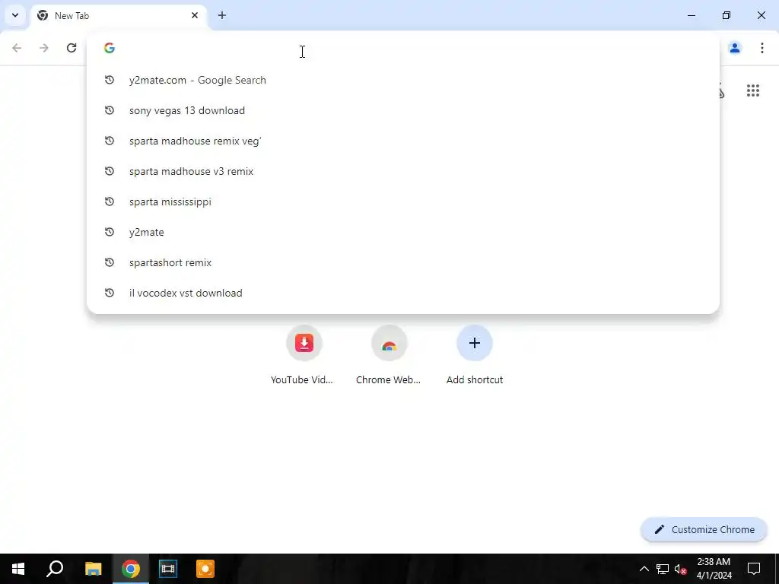This screenshot has height=584, width=779.
Task: Open a new tab with the plus button
Action: tap(222, 15)
